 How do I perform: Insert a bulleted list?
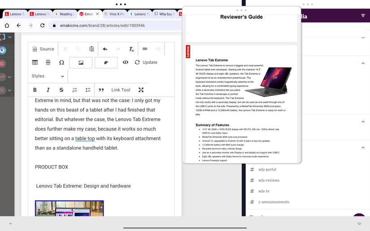tap(88, 90)
